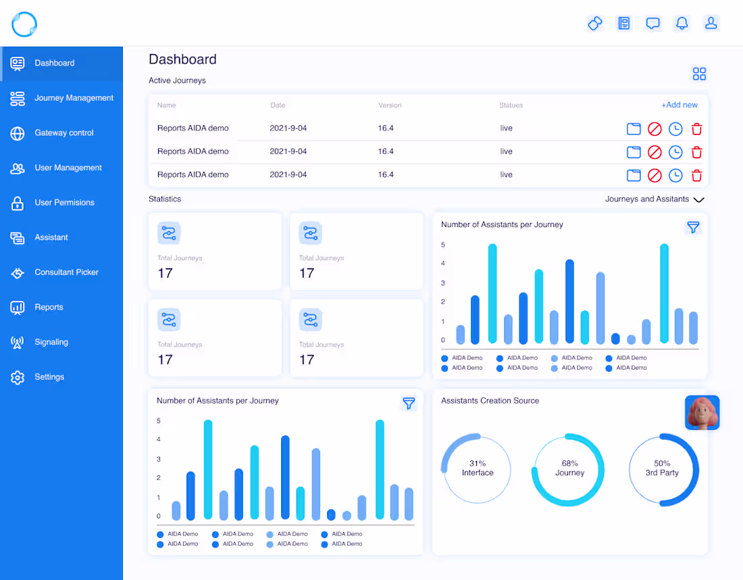
Task: Open notifications bell icon
Action: (682, 23)
